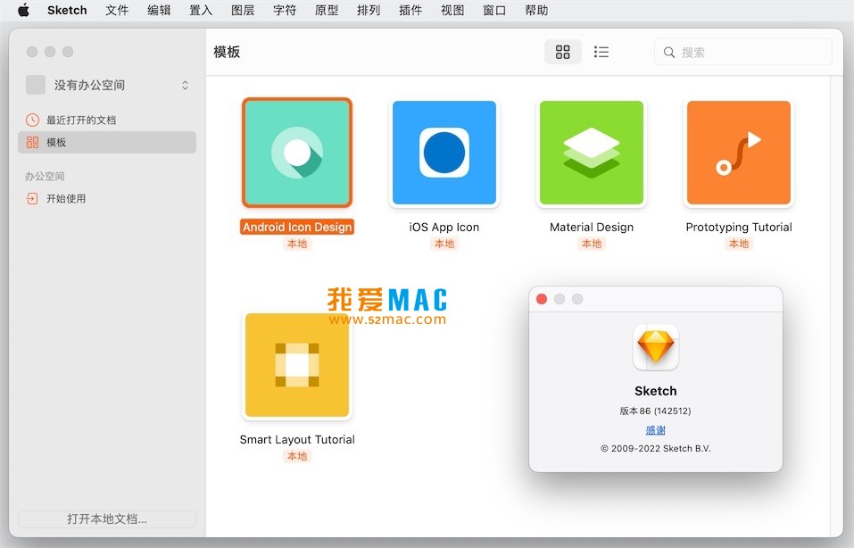
Task: Click the 感谢 link in the About dialog
Action: (655, 429)
